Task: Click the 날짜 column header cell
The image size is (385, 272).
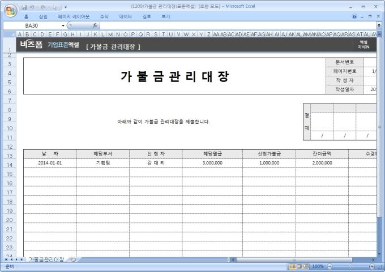Action: [50, 154]
